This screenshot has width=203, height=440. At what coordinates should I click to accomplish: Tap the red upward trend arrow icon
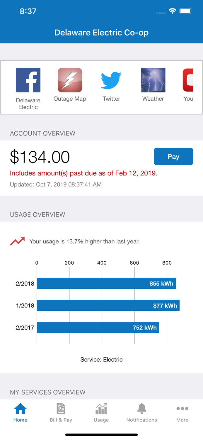[x=17, y=241]
